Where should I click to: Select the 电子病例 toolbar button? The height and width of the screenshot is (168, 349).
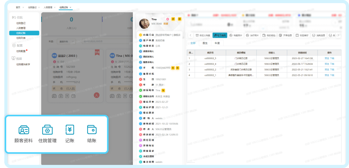220,35
